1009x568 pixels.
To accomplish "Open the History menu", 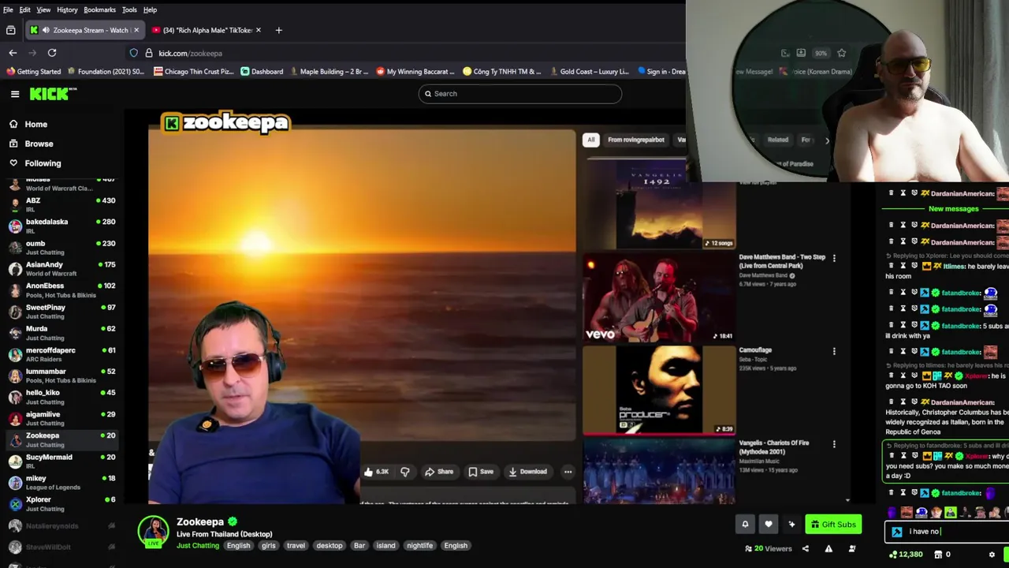I will click(67, 9).
